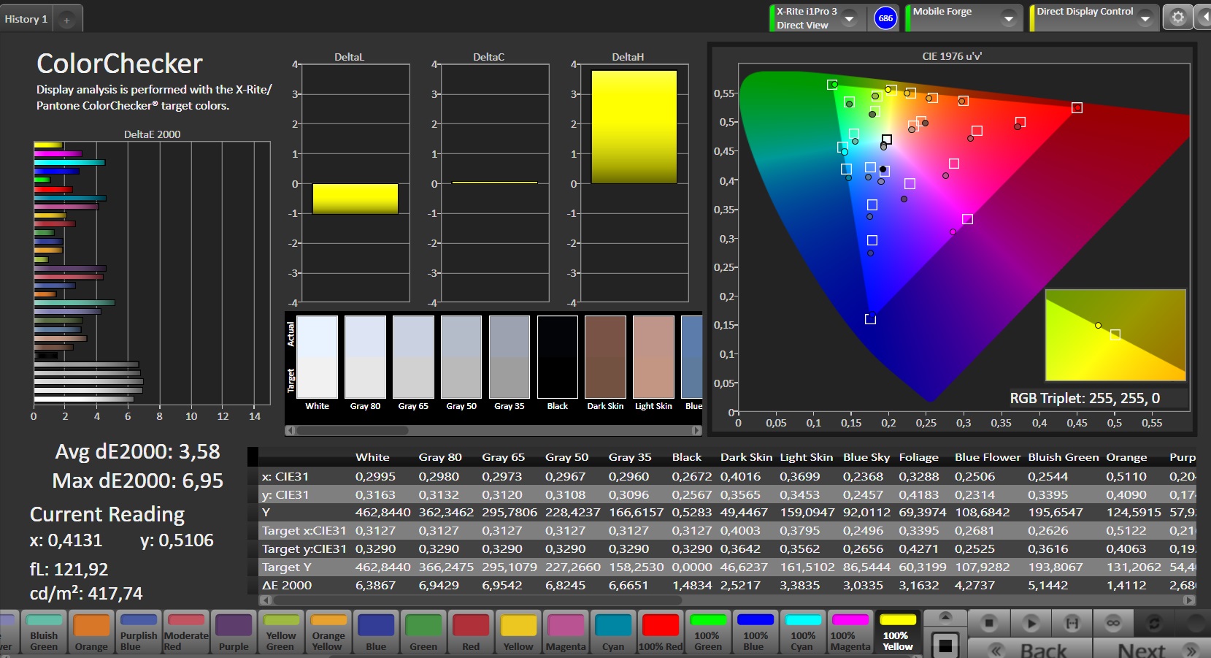Select the Bluish Green color patch
The width and height of the screenshot is (1211, 658).
point(44,632)
